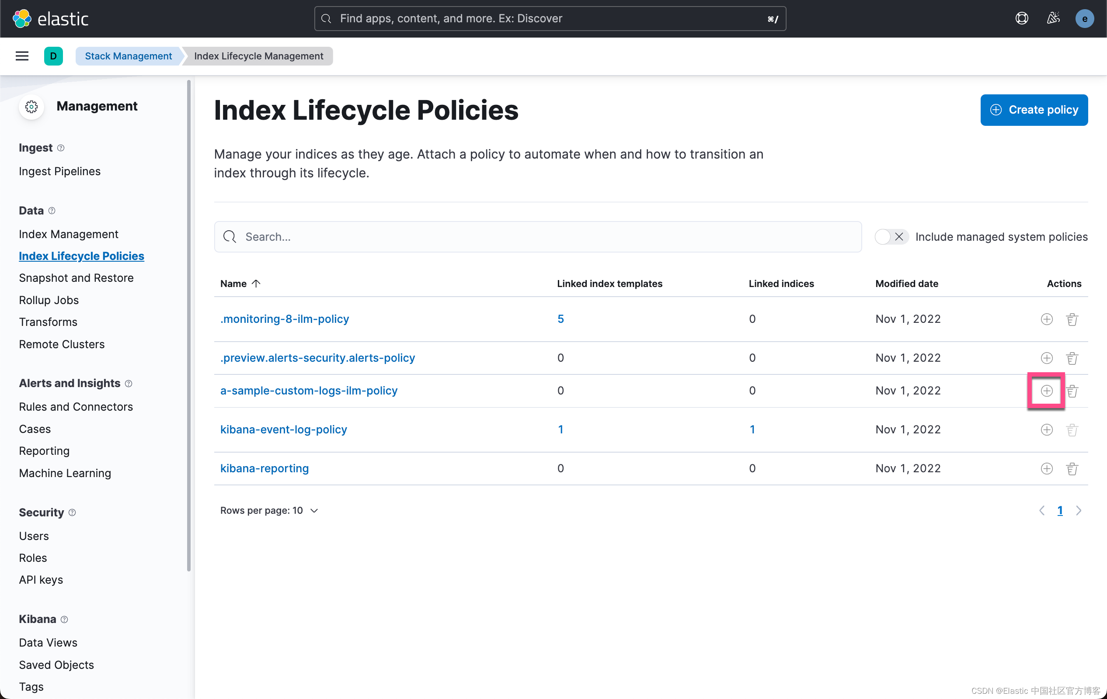Open Snapshot and Restore in sidebar
Image resolution: width=1107 pixels, height=699 pixels.
pyautogui.click(x=77, y=278)
